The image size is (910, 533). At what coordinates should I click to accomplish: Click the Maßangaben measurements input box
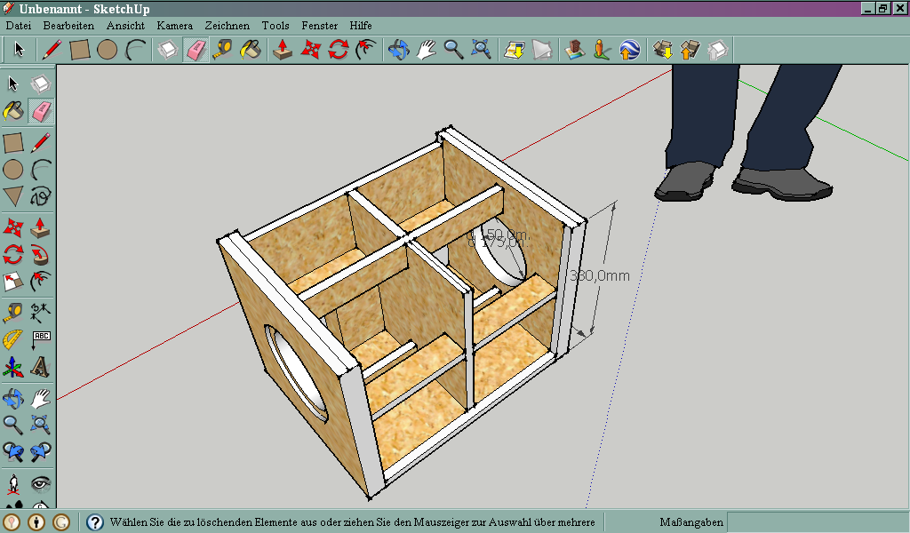818,522
